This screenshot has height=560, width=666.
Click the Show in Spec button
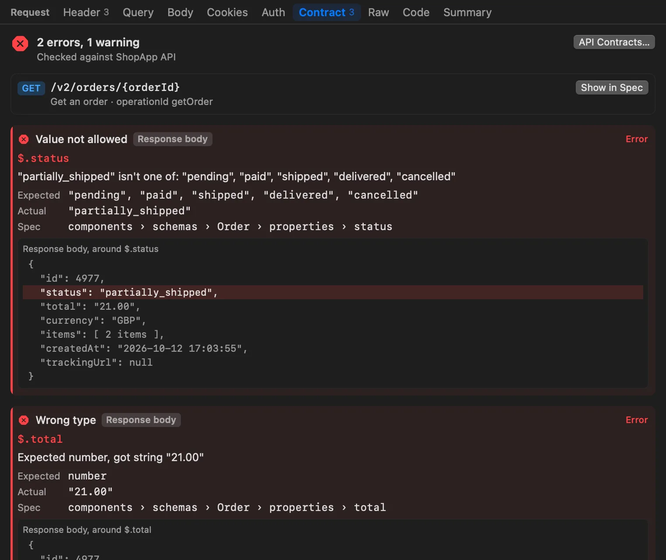(x=612, y=87)
